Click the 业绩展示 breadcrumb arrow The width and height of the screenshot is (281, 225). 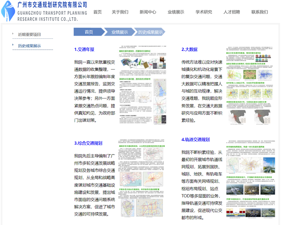point(119,32)
